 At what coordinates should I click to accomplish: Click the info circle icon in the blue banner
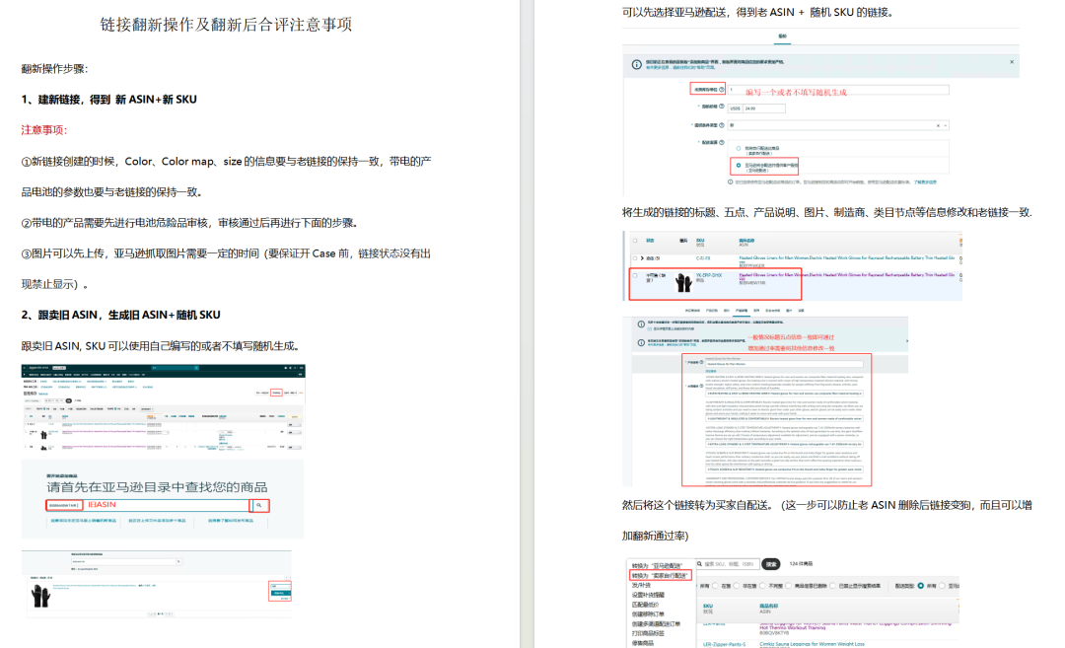point(636,64)
